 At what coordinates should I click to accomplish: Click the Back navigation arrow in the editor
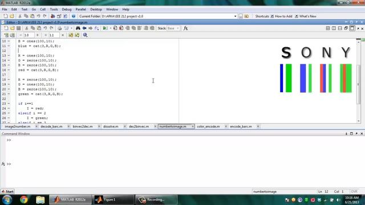coord(84,28)
